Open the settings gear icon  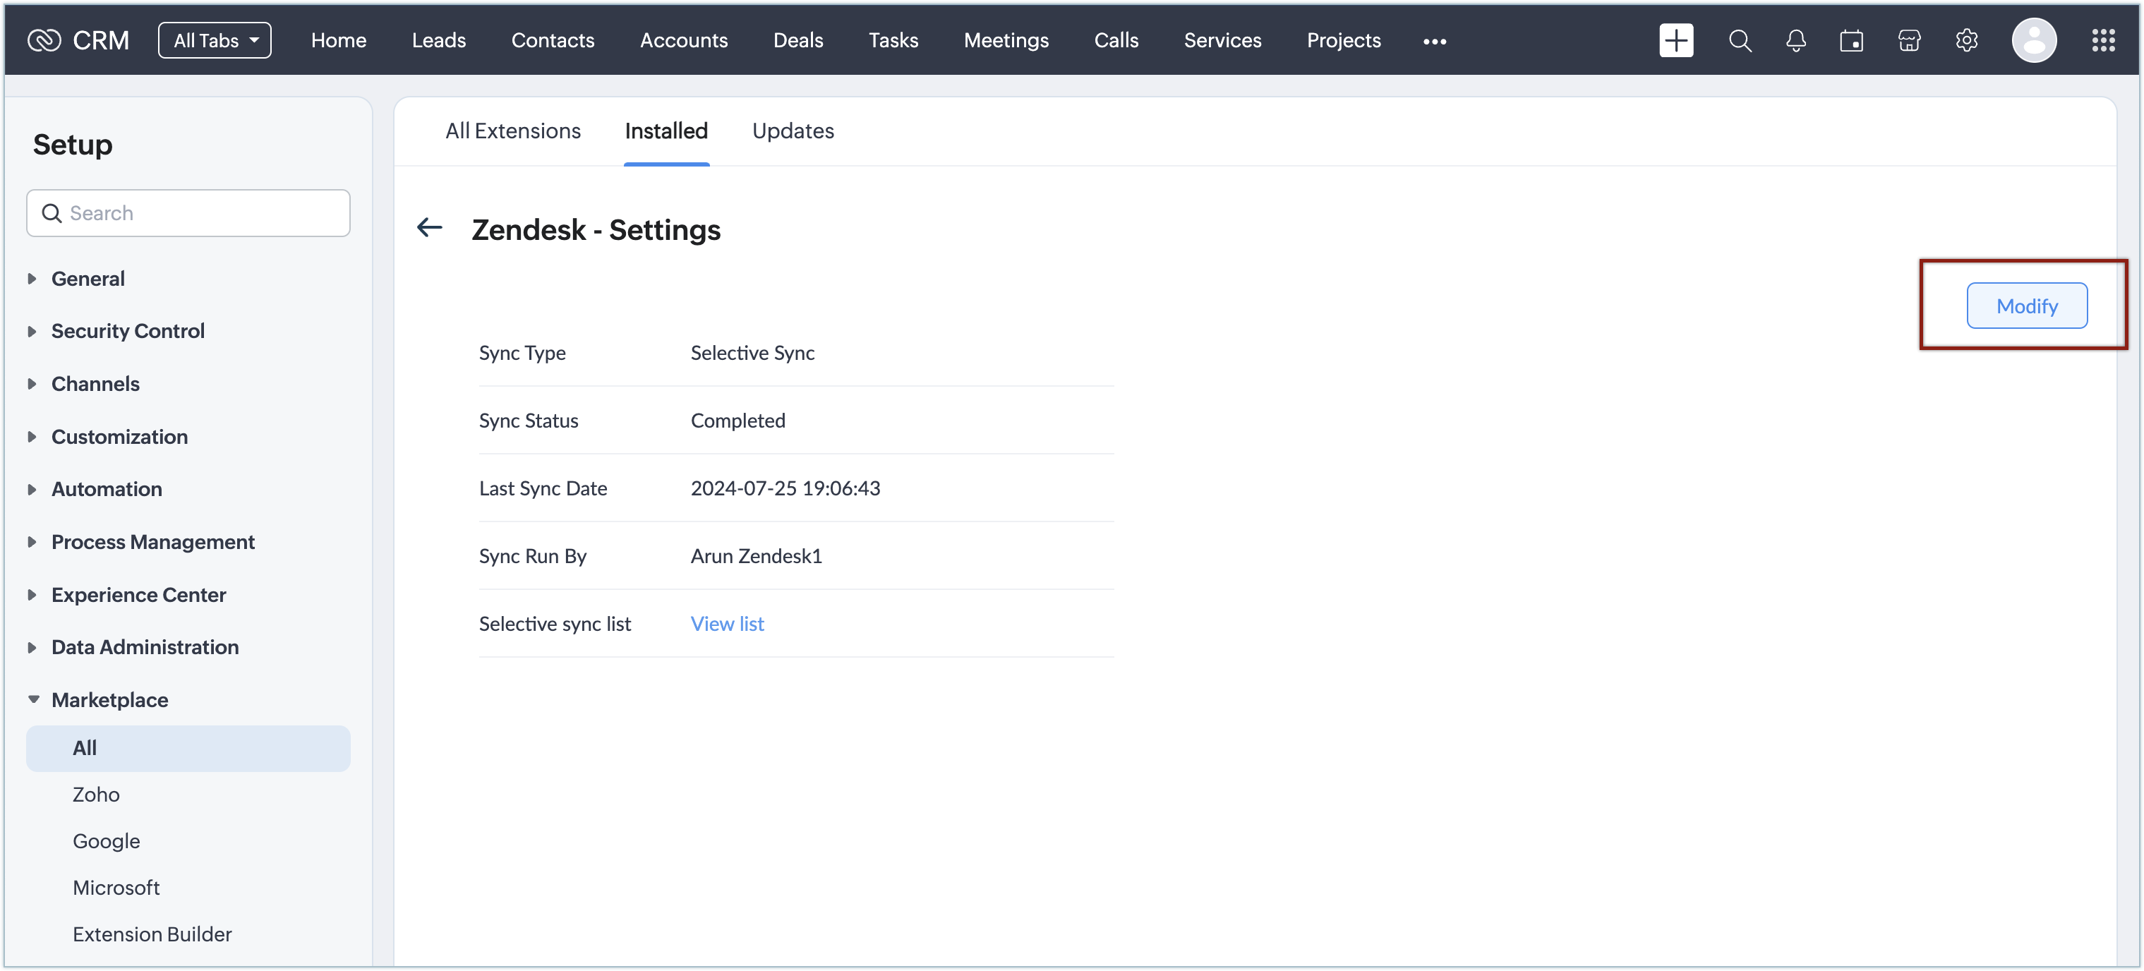(1966, 40)
